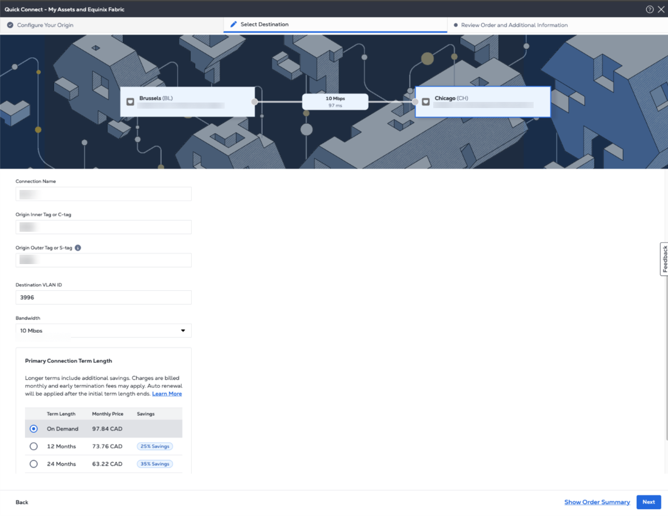668x517 pixels.
Task: Click the S-tag info icon
Action: [78, 248]
